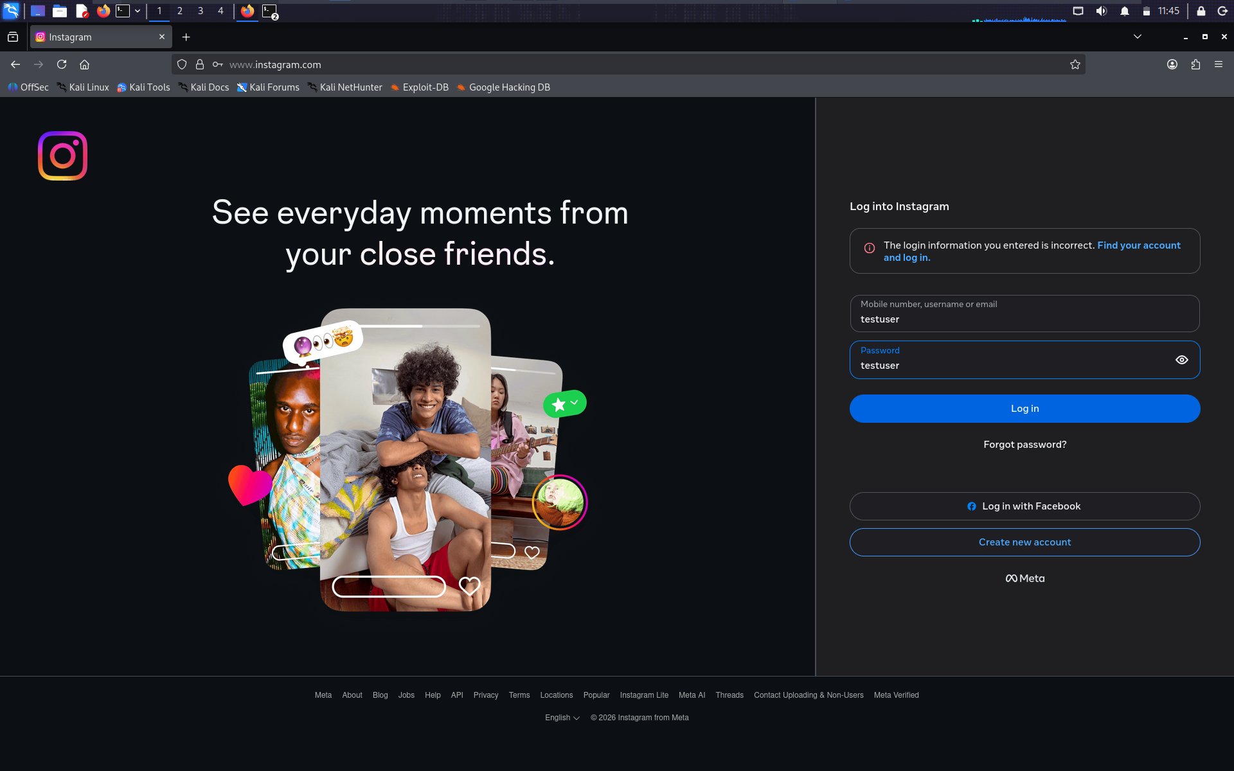Reload the current page
The width and height of the screenshot is (1234, 771).
62,64
